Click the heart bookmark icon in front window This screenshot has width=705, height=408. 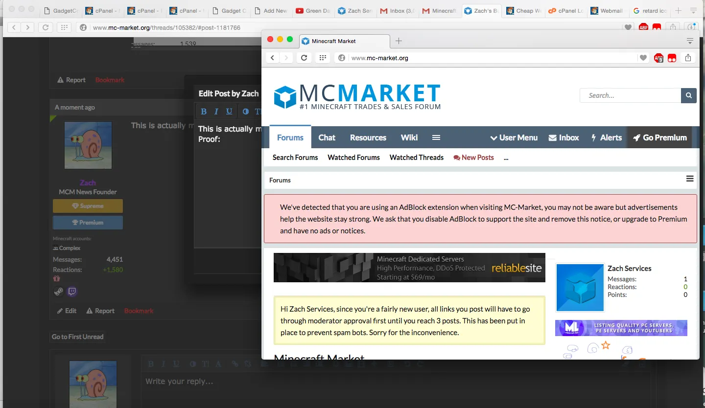coord(643,58)
